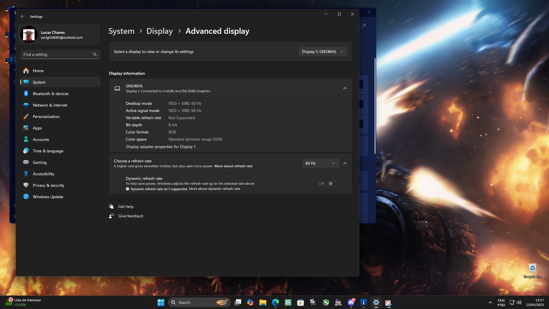549x309 pixels.
Task: Collapse the Choose a refresh rate section
Action: 345,163
